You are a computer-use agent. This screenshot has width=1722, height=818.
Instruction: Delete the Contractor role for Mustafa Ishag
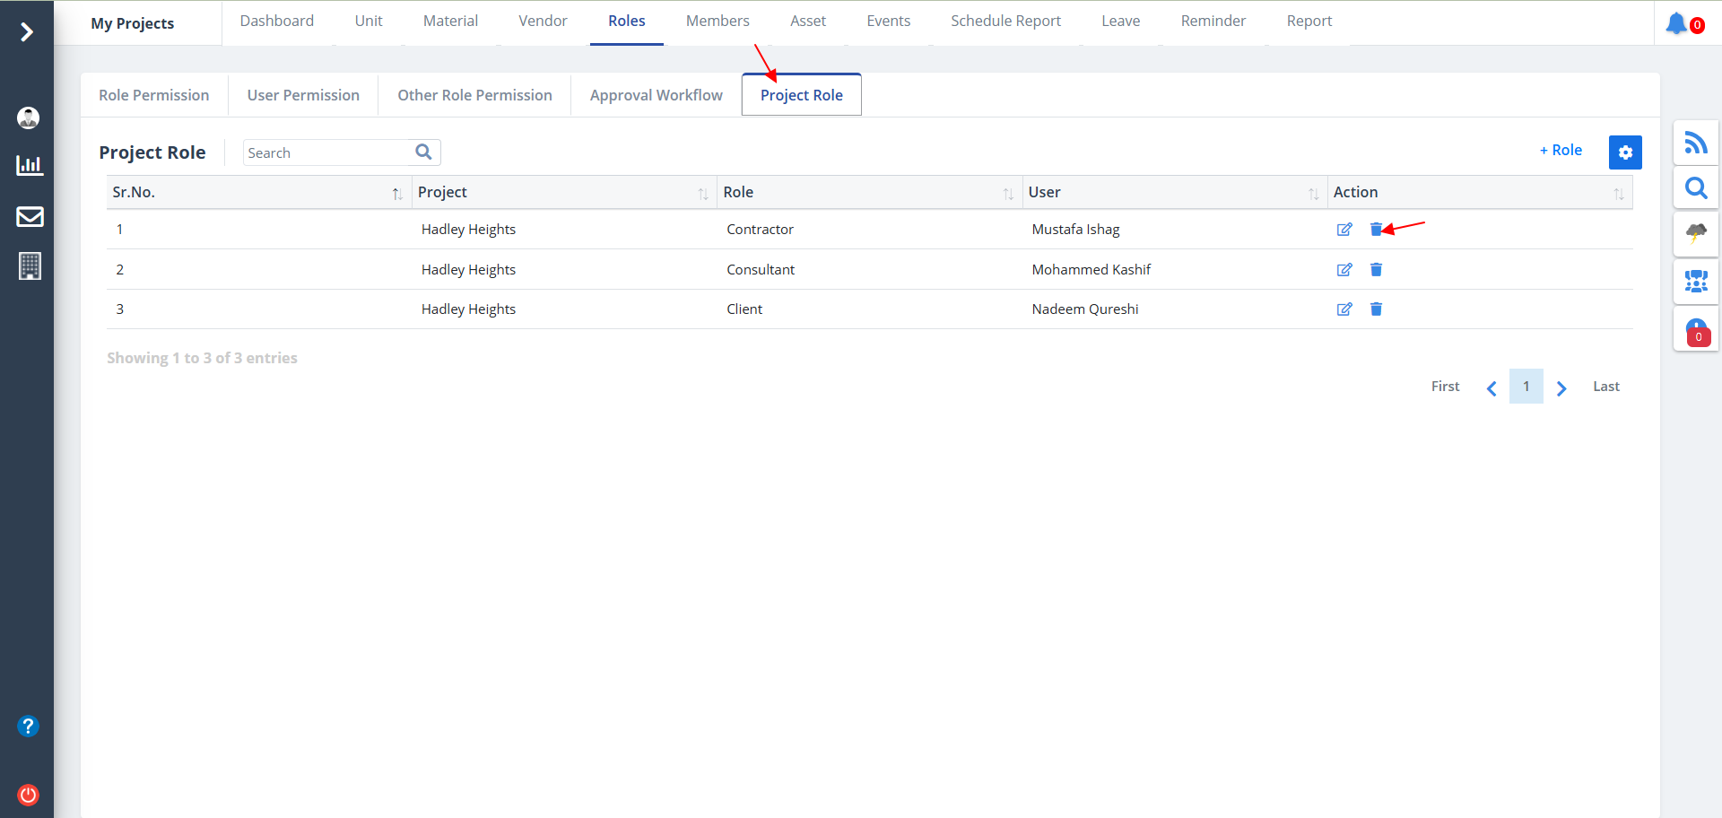tap(1376, 230)
